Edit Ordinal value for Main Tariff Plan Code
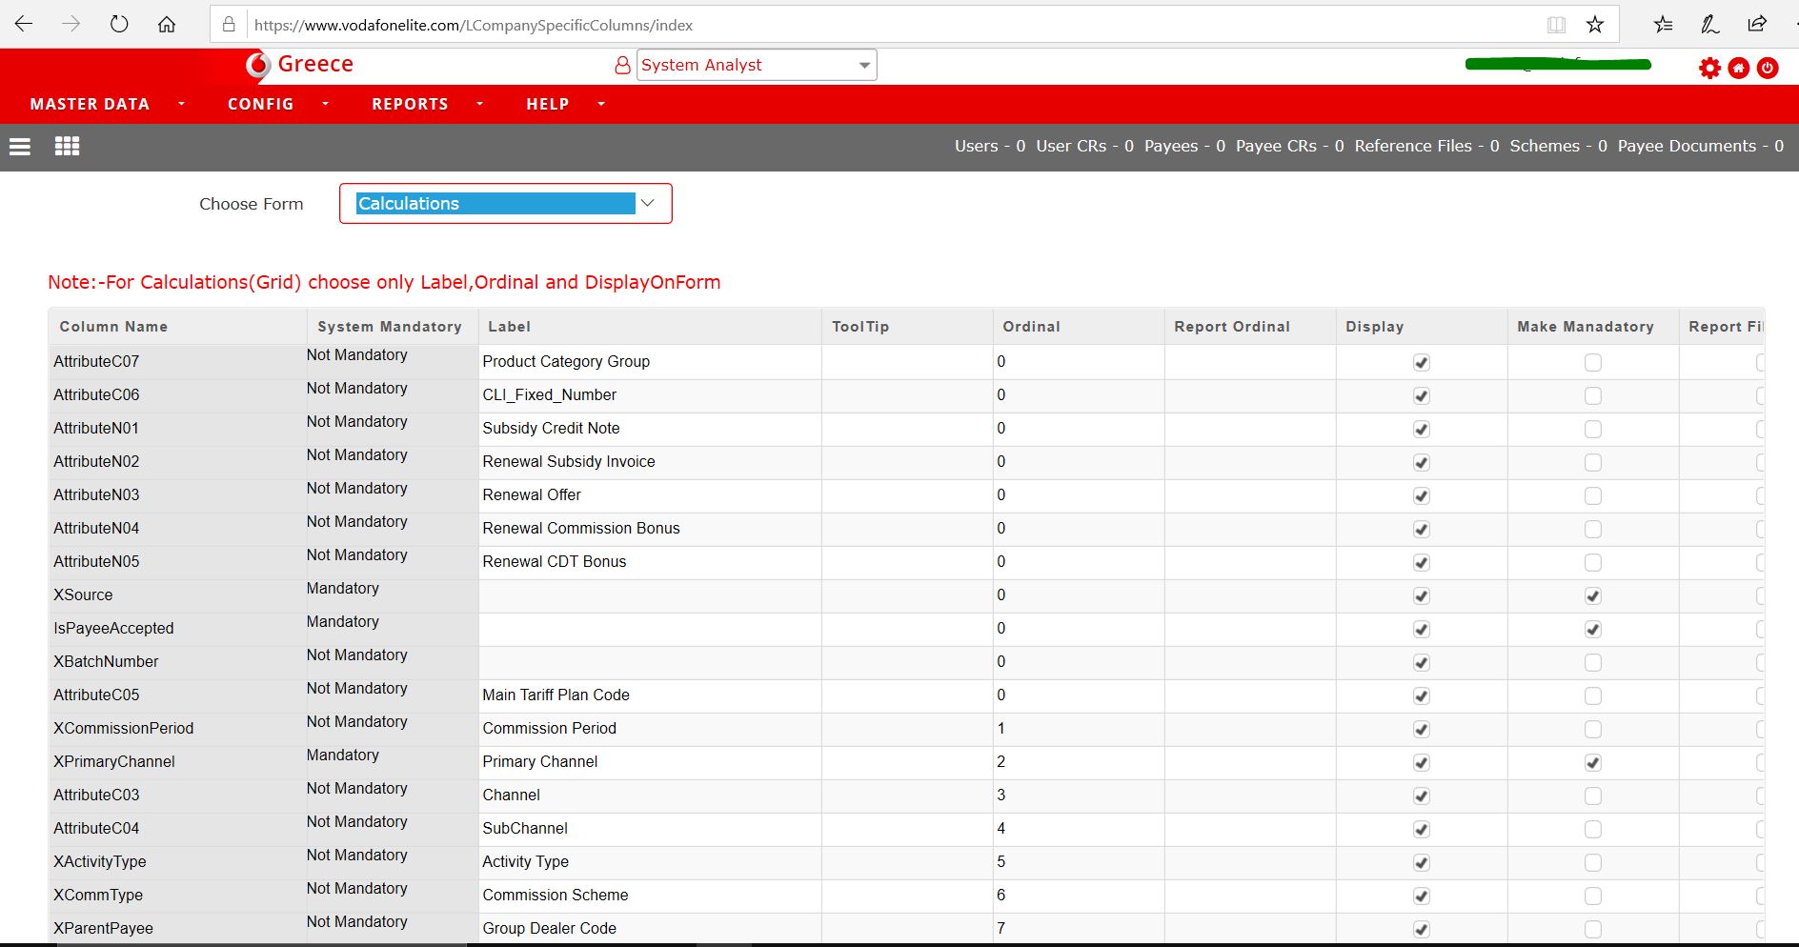 [1079, 695]
